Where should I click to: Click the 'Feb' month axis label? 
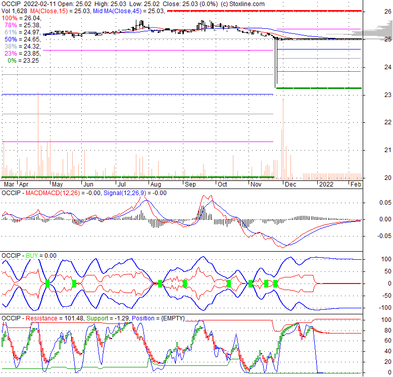tap(356, 184)
